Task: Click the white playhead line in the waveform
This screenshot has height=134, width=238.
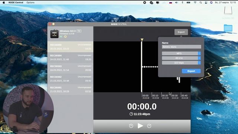Action: click(x=142, y=67)
